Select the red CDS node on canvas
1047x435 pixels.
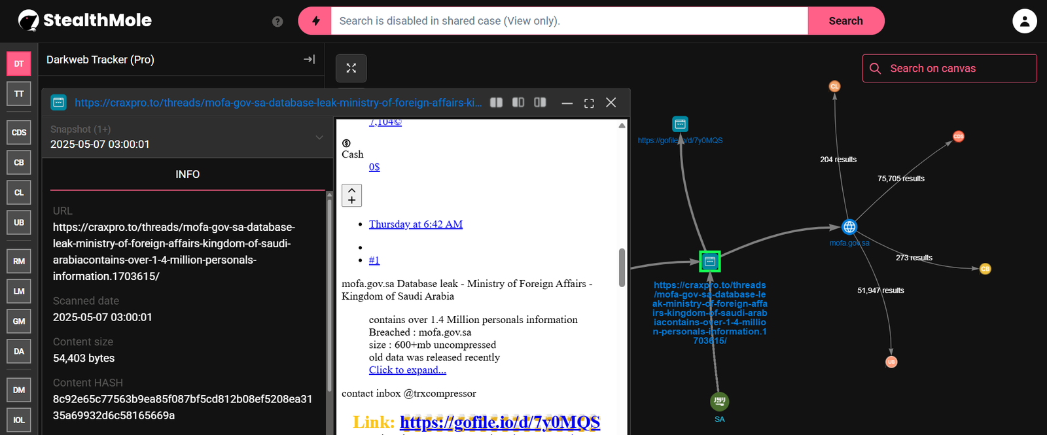click(959, 137)
